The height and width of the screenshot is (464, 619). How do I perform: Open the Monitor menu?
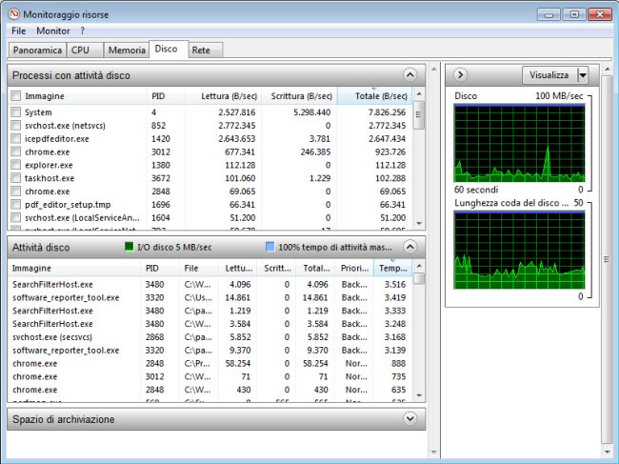(x=53, y=30)
